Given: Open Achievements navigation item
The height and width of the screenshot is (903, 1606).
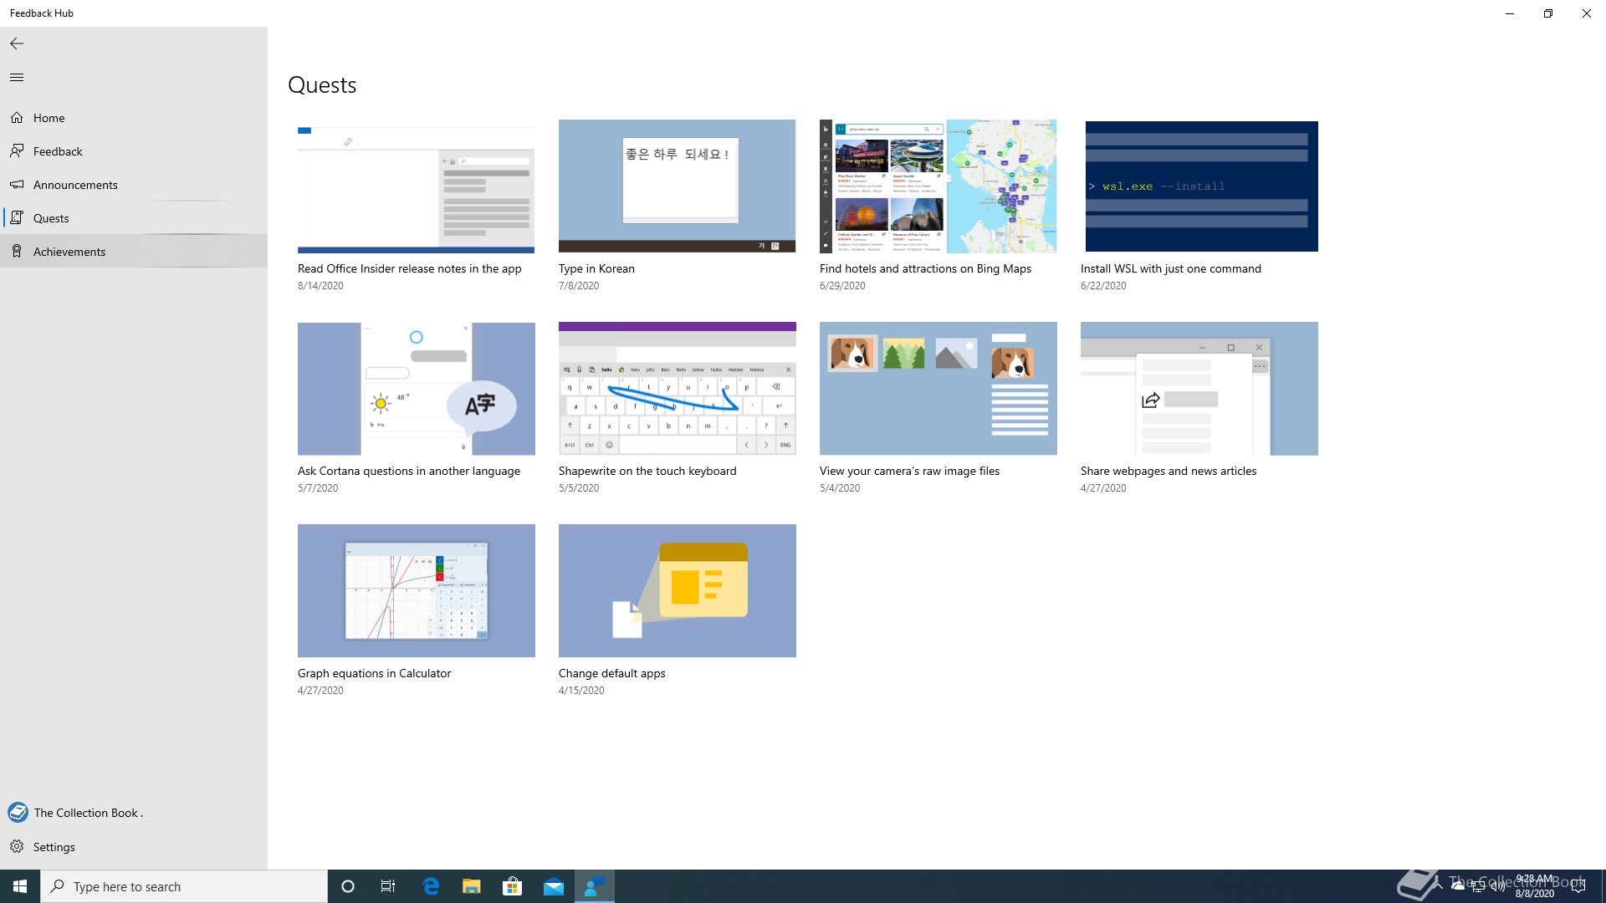Looking at the screenshot, I should click(69, 252).
